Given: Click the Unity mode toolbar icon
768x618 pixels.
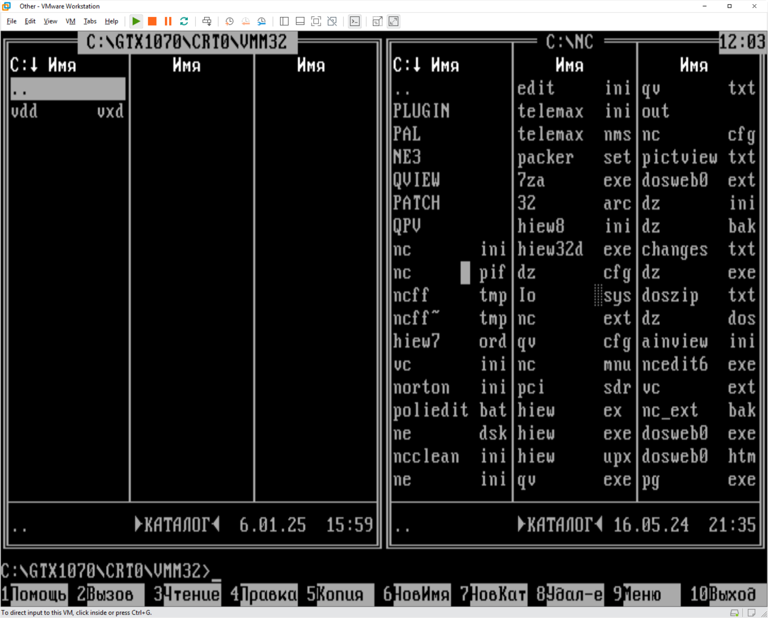Looking at the screenshot, I should [x=332, y=21].
